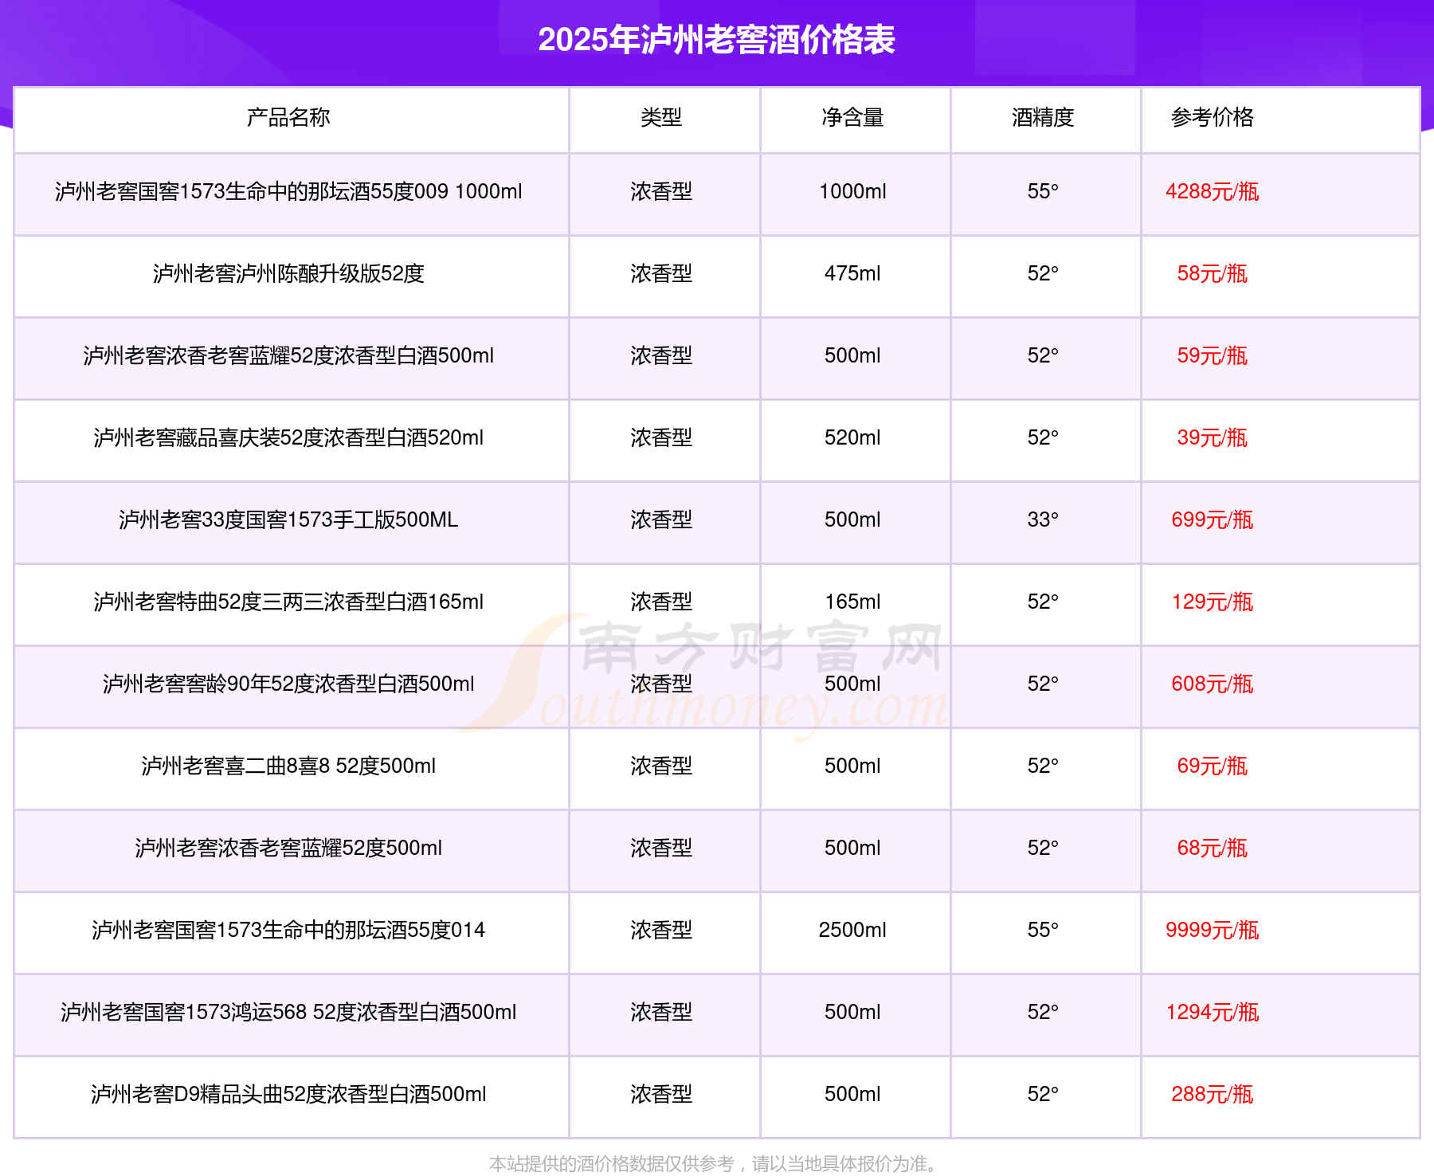Click the 288元/瓶 price
Screen dimensions: 1434x1176
point(1212,1095)
